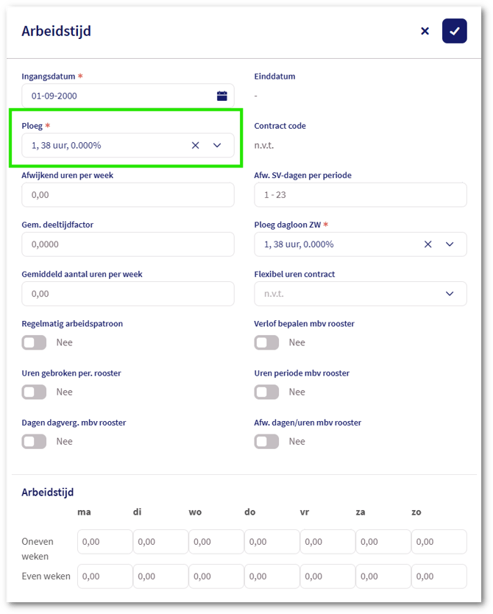The height and width of the screenshot is (614, 493).
Task: Enable Afw. dagen/uren mbv rooster switch
Action: tap(266, 441)
